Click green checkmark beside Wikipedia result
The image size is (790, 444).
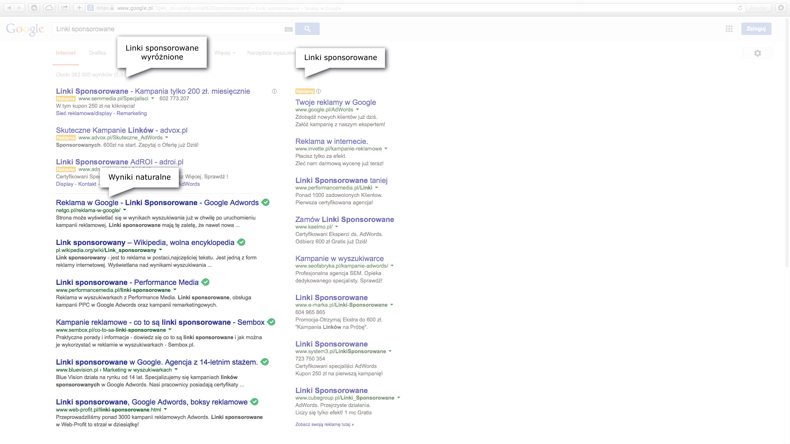[242, 242]
